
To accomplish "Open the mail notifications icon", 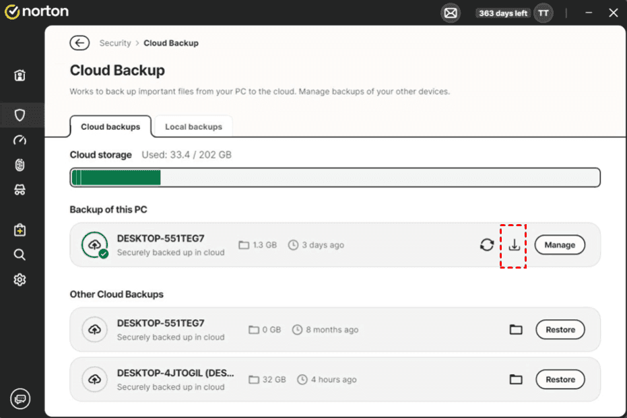I will (x=450, y=13).
